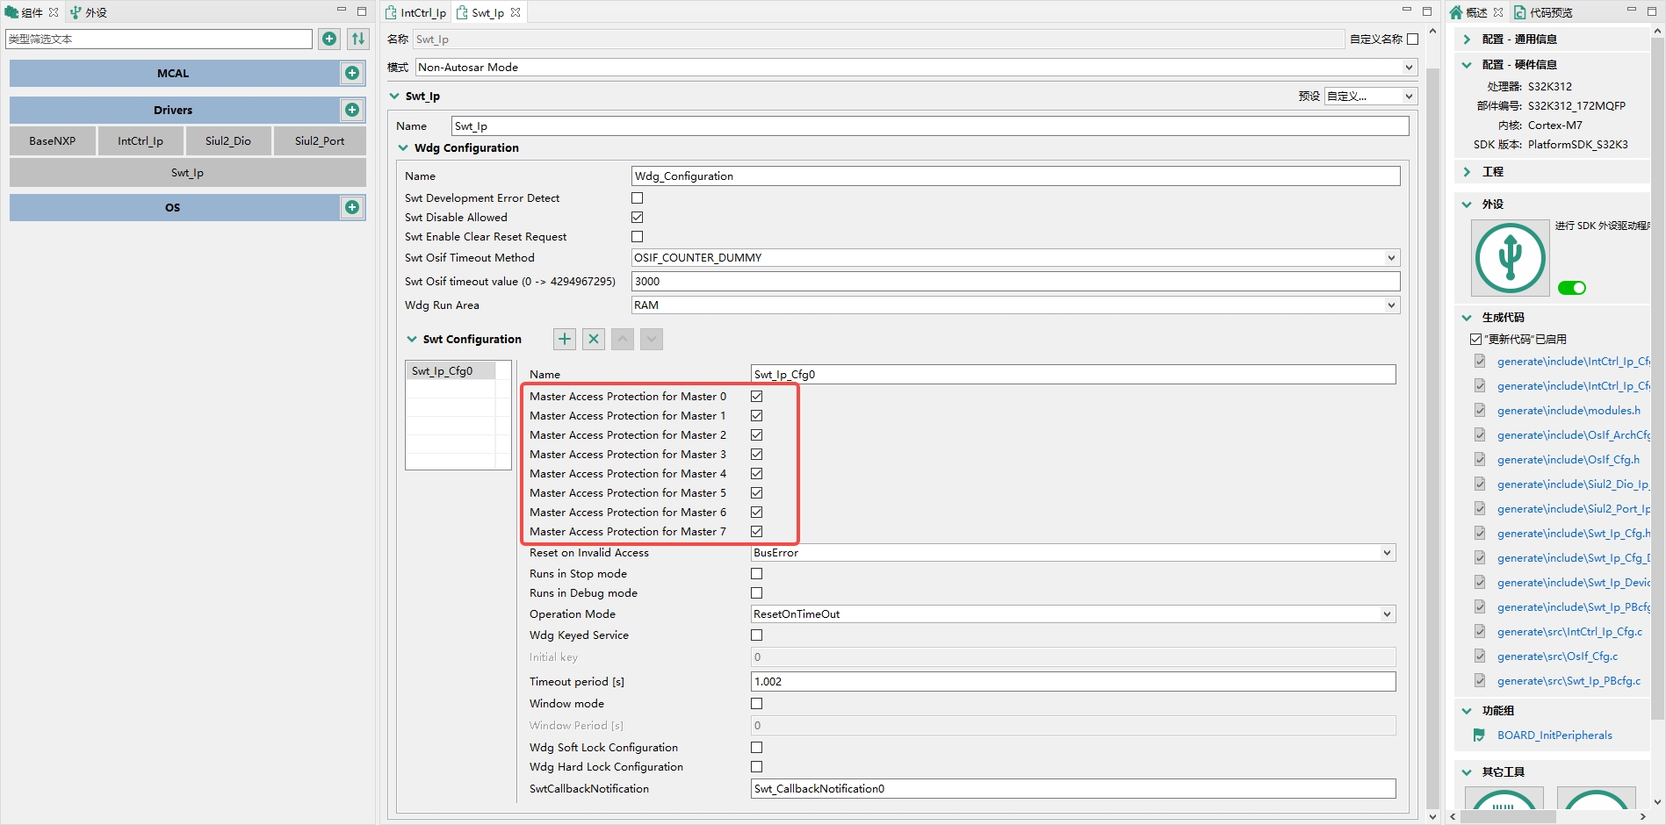Screen dimensions: 1666x825
Task: Open the Operation Mode dropdown
Action: click(x=1386, y=613)
